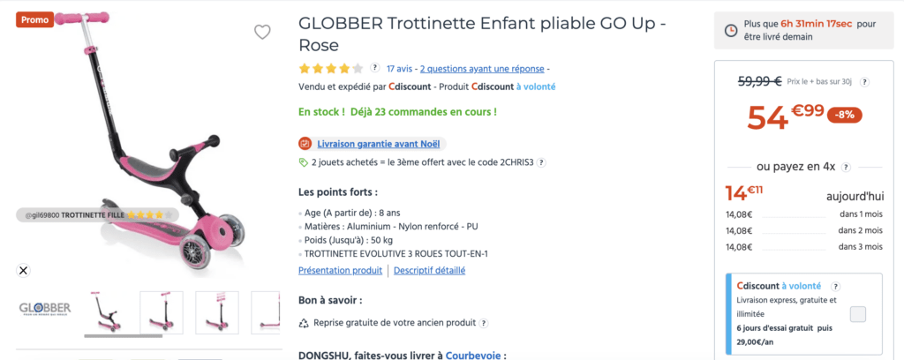Select the second scooter thumbnail image
904x360 pixels.
(x=162, y=312)
